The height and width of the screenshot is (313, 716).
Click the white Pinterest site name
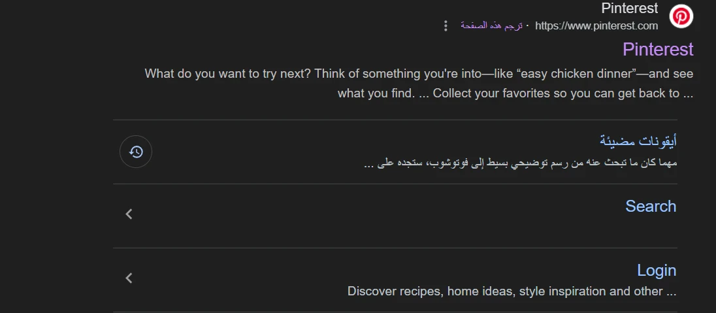click(x=630, y=8)
